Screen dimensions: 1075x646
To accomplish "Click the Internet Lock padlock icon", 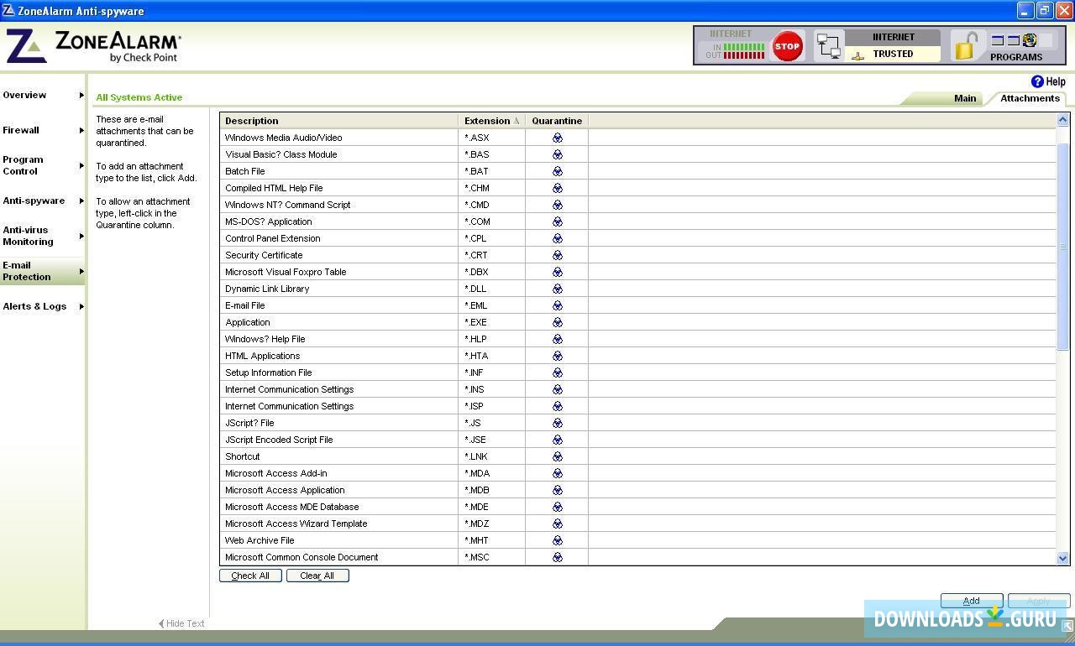I will click(x=967, y=45).
